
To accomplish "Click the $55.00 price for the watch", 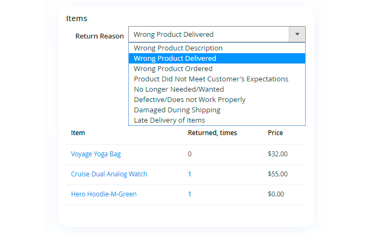I will tap(277, 174).
